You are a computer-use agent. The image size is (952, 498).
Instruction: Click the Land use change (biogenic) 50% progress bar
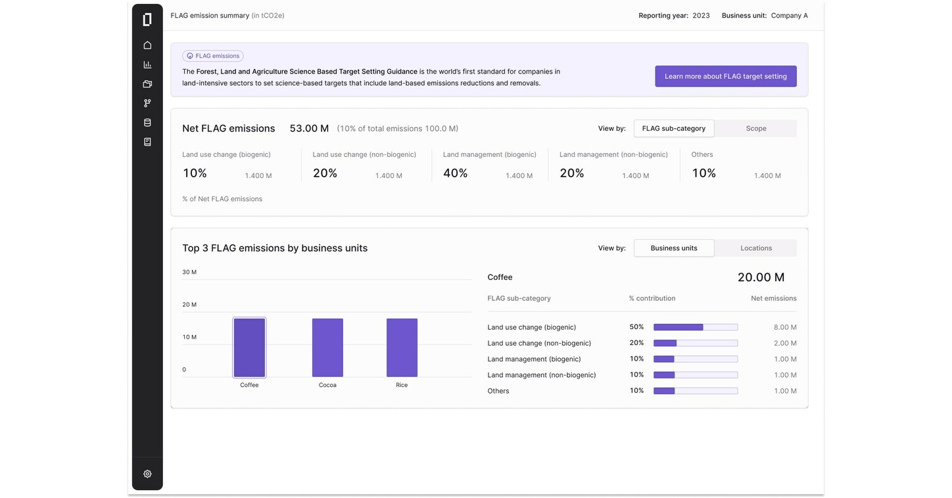pyautogui.click(x=695, y=327)
